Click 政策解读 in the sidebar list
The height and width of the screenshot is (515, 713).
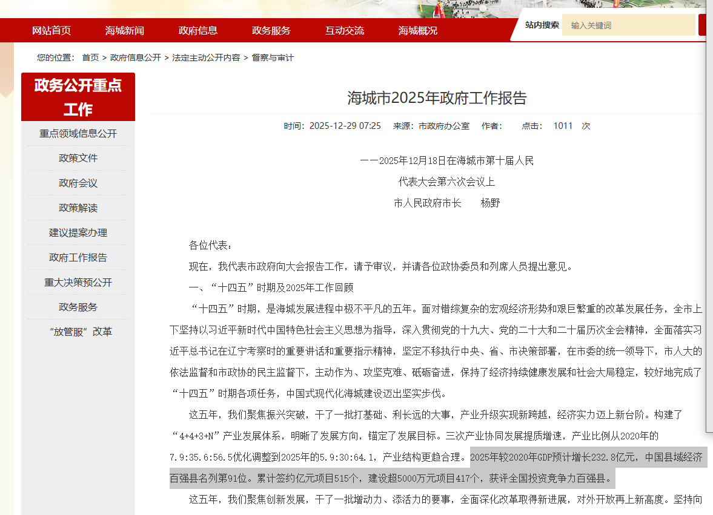click(78, 208)
